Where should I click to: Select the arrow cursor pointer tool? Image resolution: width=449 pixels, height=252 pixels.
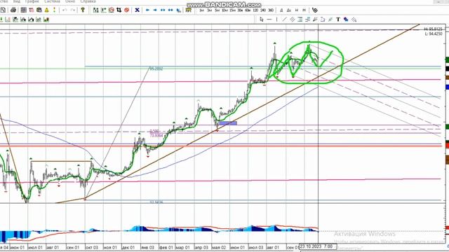point(262,20)
